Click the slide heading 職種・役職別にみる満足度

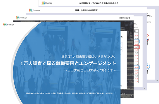[86, 10]
